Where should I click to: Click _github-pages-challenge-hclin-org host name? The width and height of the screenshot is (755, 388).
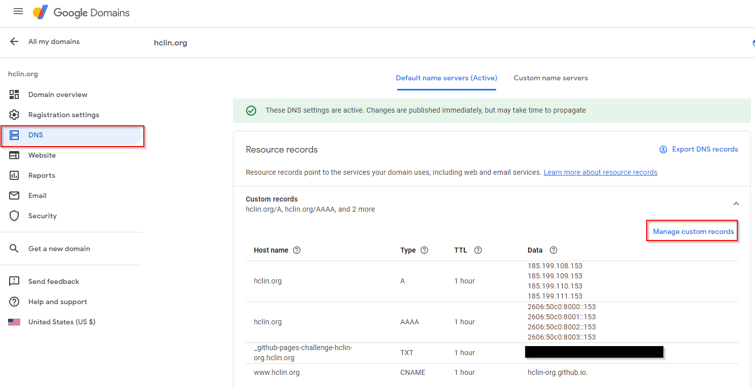pyautogui.click(x=303, y=353)
